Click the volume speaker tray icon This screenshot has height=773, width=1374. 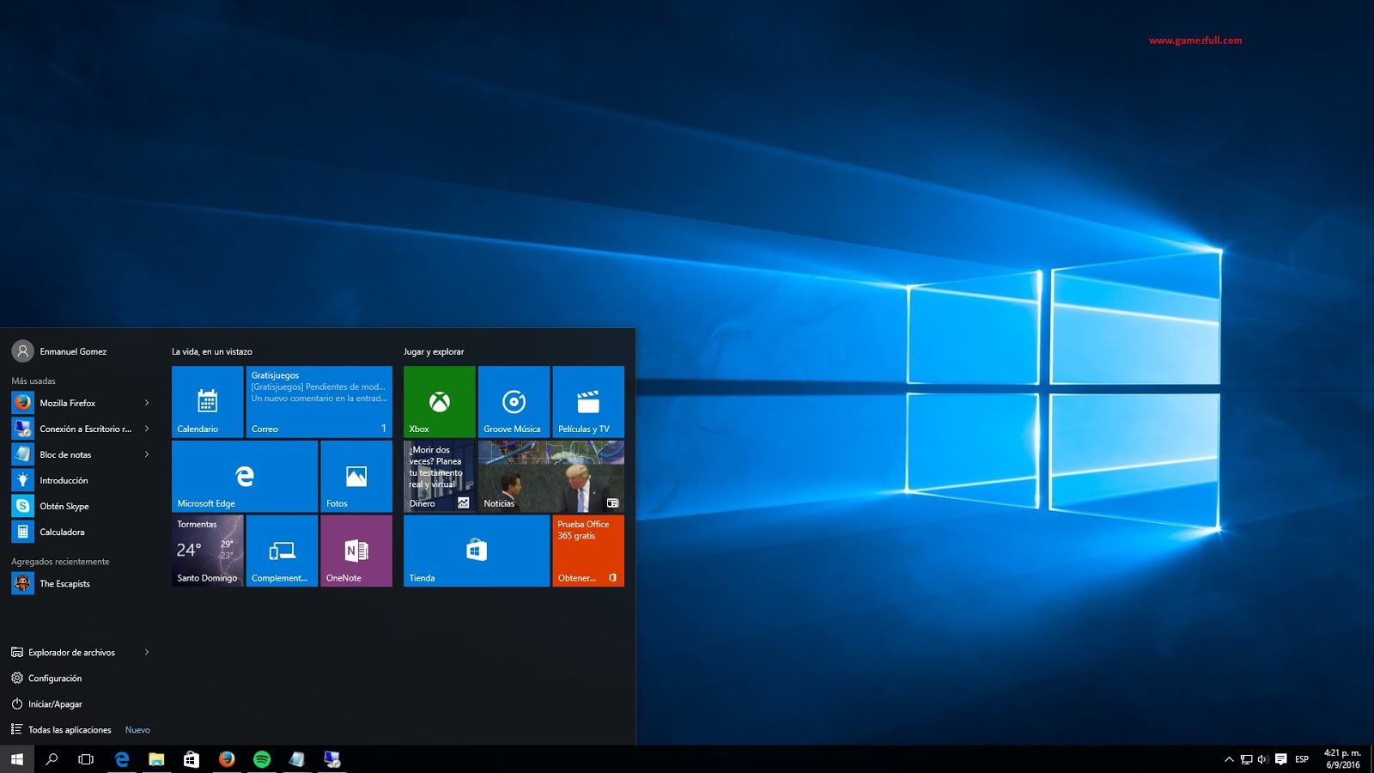[x=1263, y=759]
